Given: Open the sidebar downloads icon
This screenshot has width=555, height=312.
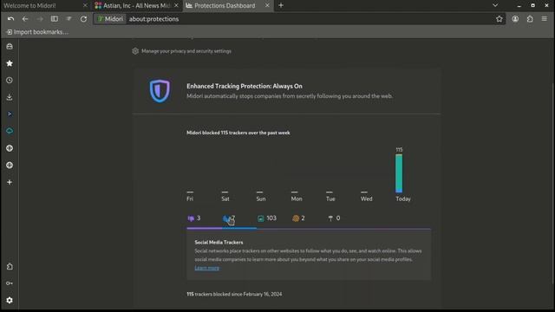Looking at the screenshot, I should 10,97.
